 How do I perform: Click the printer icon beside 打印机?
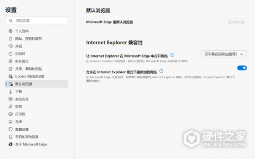pyautogui.click(x=11, y=114)
